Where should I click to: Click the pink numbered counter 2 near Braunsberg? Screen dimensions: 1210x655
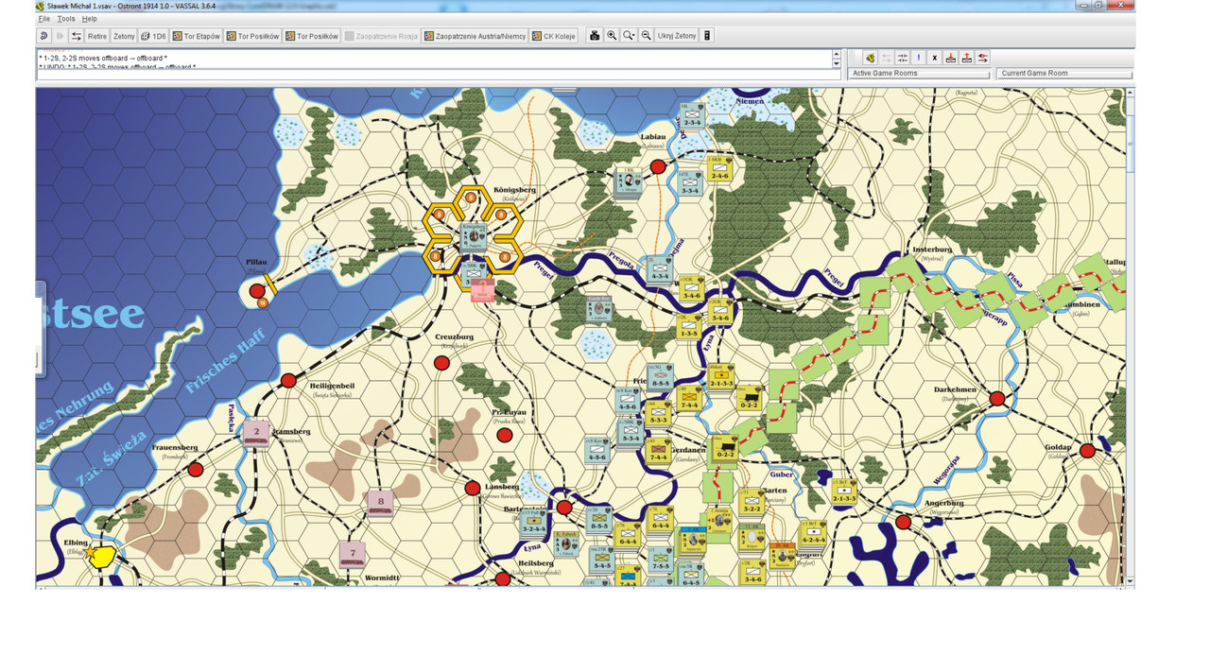click(x=255, y=433)
